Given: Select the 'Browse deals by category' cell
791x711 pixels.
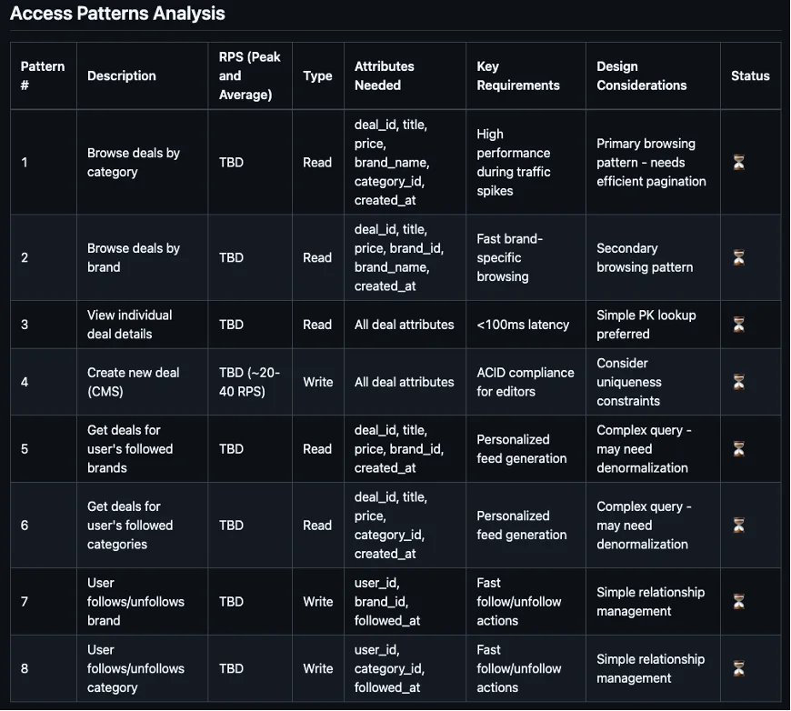Looking at the screenshot, I should 134,163.
